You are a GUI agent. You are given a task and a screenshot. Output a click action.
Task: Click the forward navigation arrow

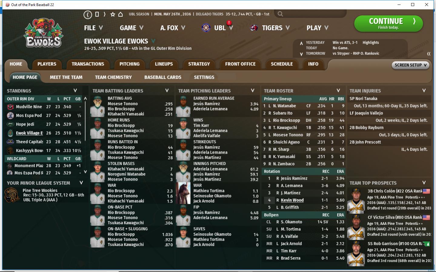(105, 14)
